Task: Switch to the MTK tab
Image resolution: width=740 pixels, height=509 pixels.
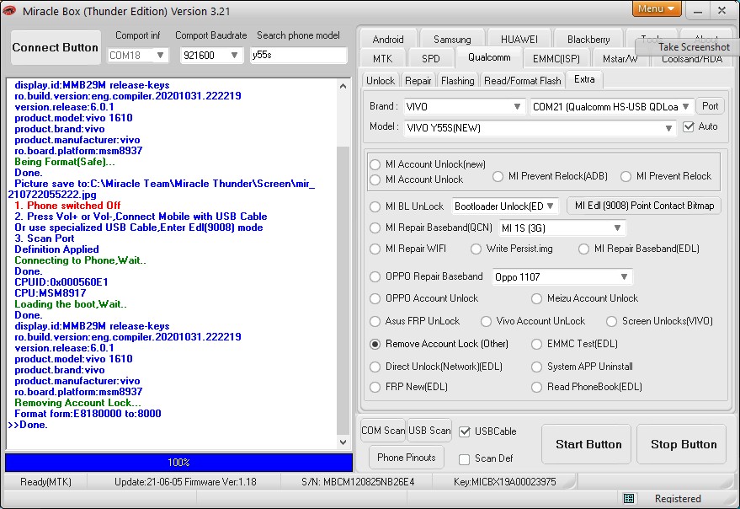Action: click(x=383, y=59)
